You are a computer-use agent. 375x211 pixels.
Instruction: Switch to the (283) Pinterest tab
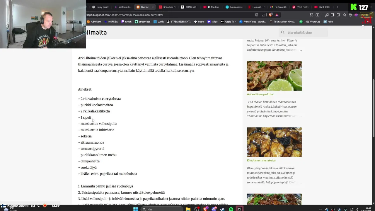[x=301, y=7]
